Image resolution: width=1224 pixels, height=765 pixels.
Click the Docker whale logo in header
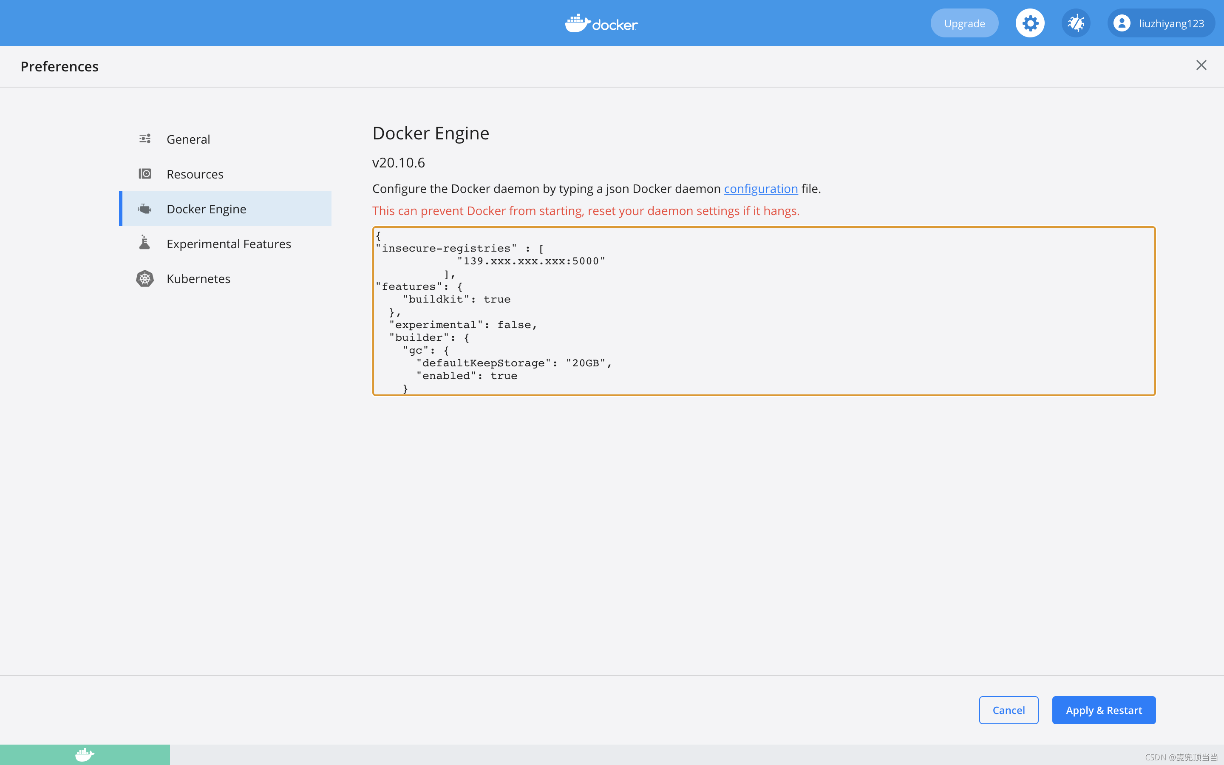pos(601,23)
